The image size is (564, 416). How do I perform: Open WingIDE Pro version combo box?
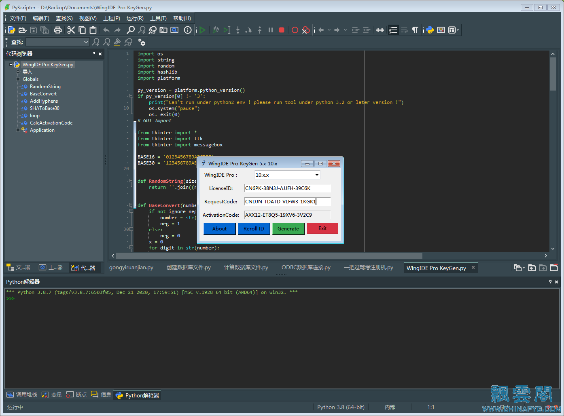click(287, 175)
